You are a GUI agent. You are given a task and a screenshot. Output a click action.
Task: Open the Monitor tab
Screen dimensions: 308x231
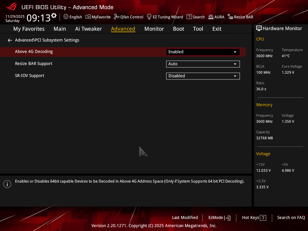154,29
